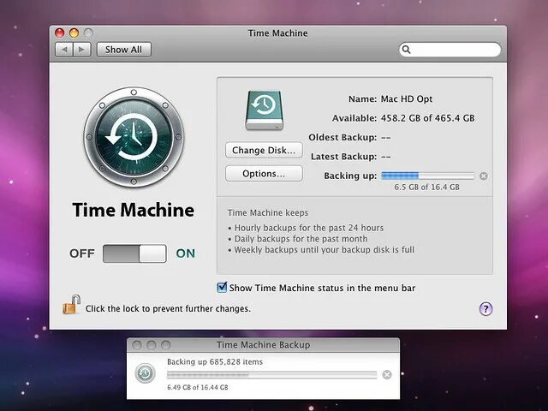Minimize the Time Machine window with the yellow button
The image size is (548, 411).
74,33
